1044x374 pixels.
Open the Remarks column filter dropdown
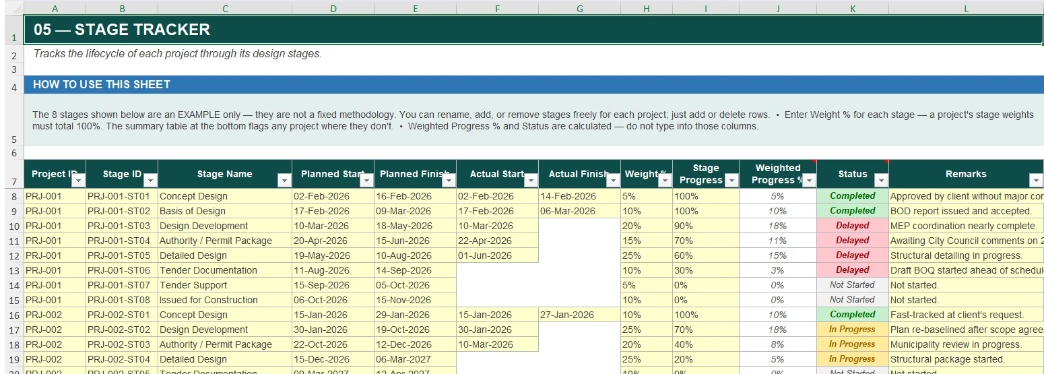pyautogui.click(x=1036, y=181)
